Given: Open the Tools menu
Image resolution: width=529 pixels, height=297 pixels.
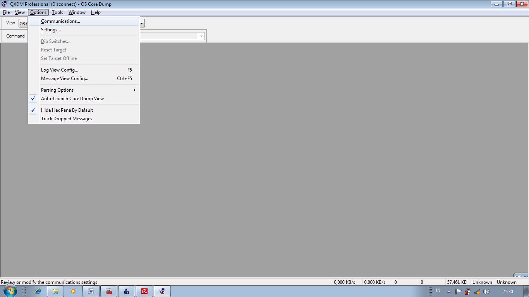Looking at the screenshot, I should click(x=57, y=12).
